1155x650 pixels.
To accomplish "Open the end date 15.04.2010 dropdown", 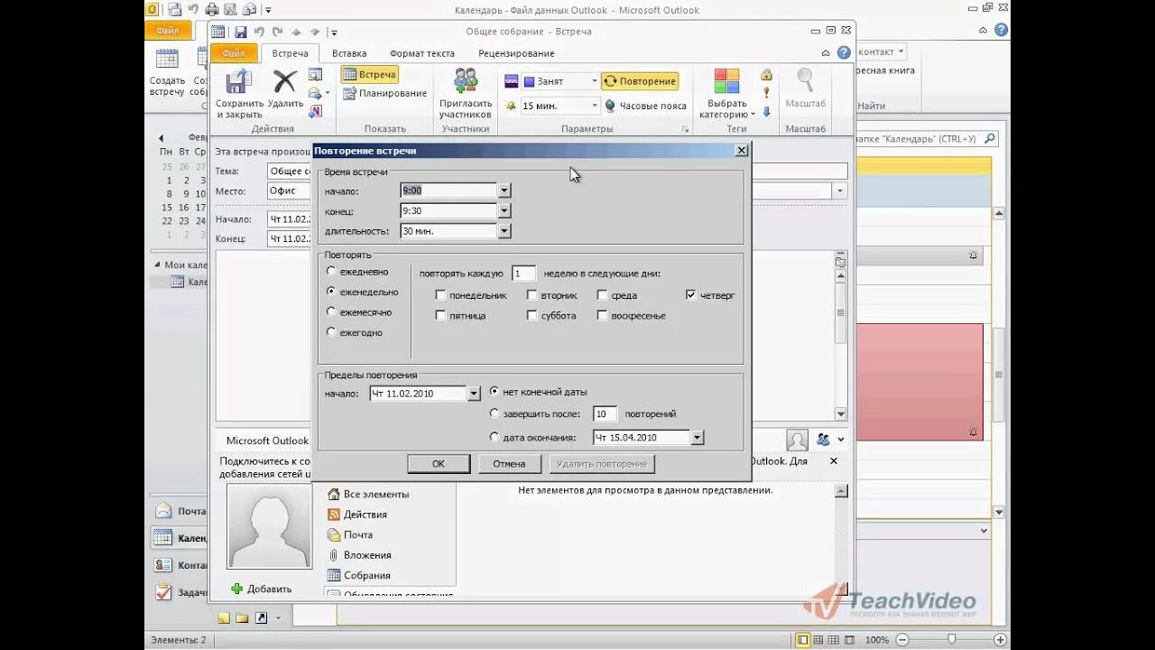I will click(x=697, y=438).
